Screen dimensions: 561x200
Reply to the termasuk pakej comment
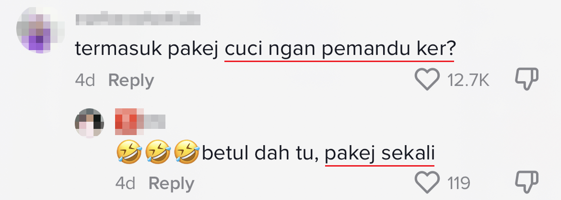pyautogui.click(x=131, y=80)
